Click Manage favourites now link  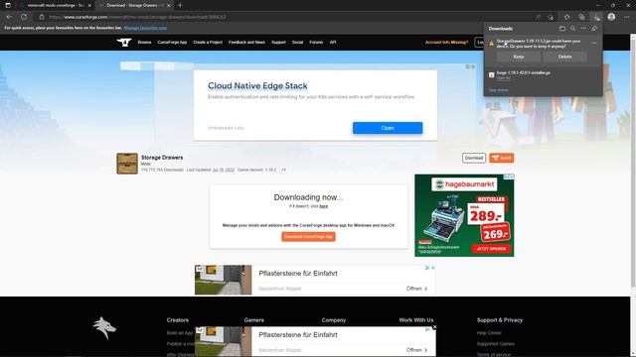[145, 28]
